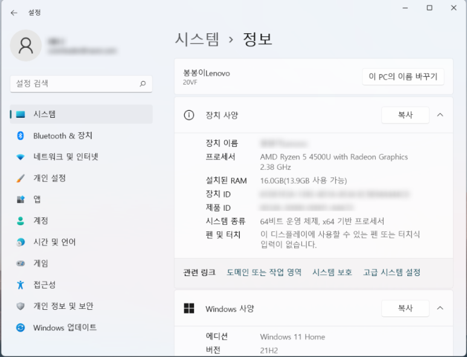Open Windows 업데이트 label
The width and height of the screenshot is (467, 357).
pos(65,328)
